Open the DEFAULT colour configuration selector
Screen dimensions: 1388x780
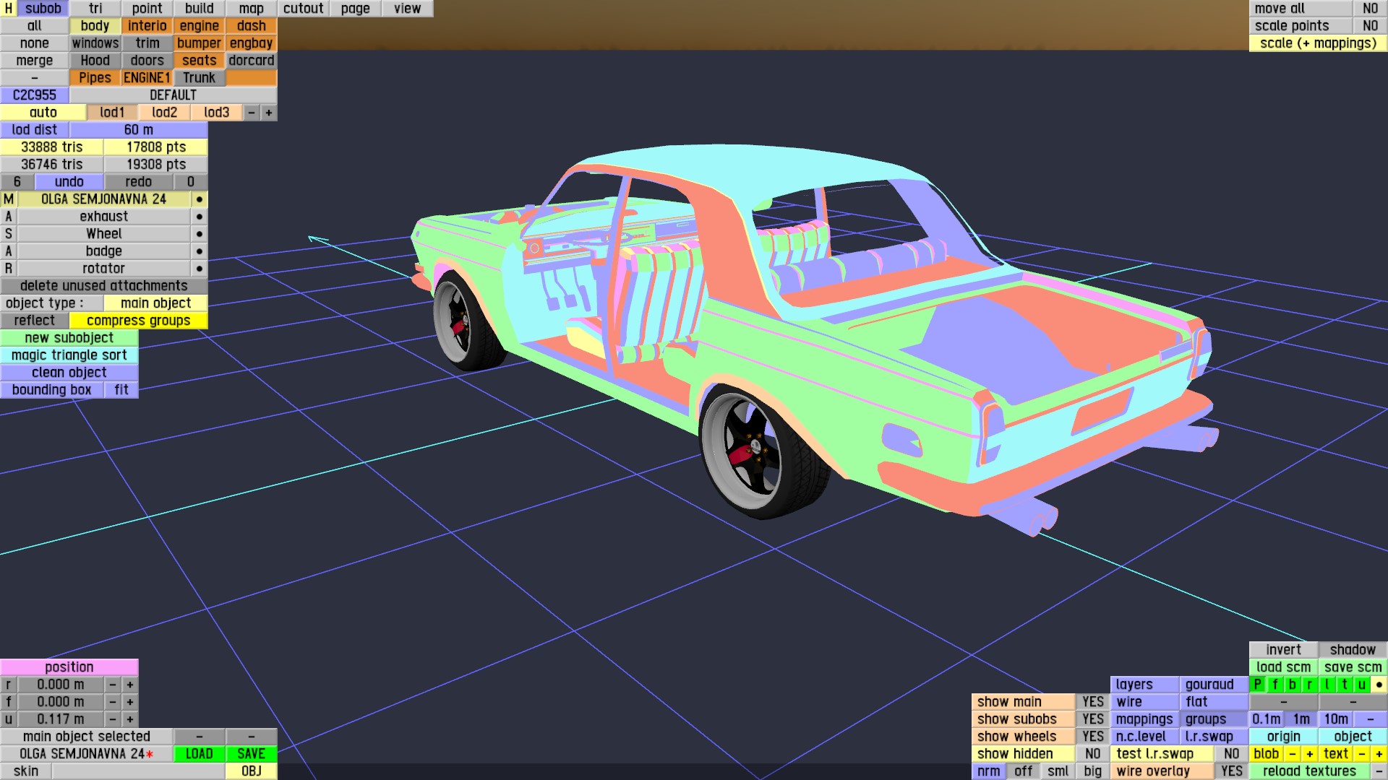coord(173,95)
